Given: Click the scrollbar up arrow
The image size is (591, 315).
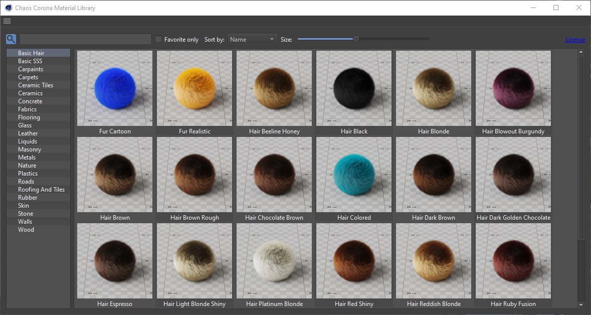Looking at the screenshot, I should coord(581,53).
